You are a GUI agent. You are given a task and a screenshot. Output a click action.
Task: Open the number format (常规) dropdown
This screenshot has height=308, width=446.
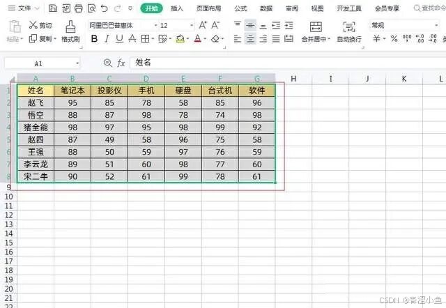[436, 26]
